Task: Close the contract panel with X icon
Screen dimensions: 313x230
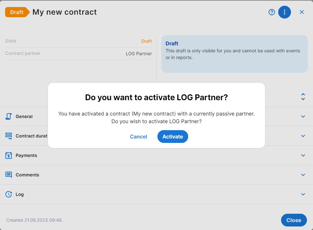Action: coord(302,12)
